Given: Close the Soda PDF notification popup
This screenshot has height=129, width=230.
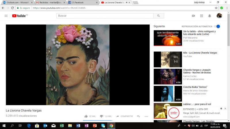Looking at the screenshot, I should [225, 109].
